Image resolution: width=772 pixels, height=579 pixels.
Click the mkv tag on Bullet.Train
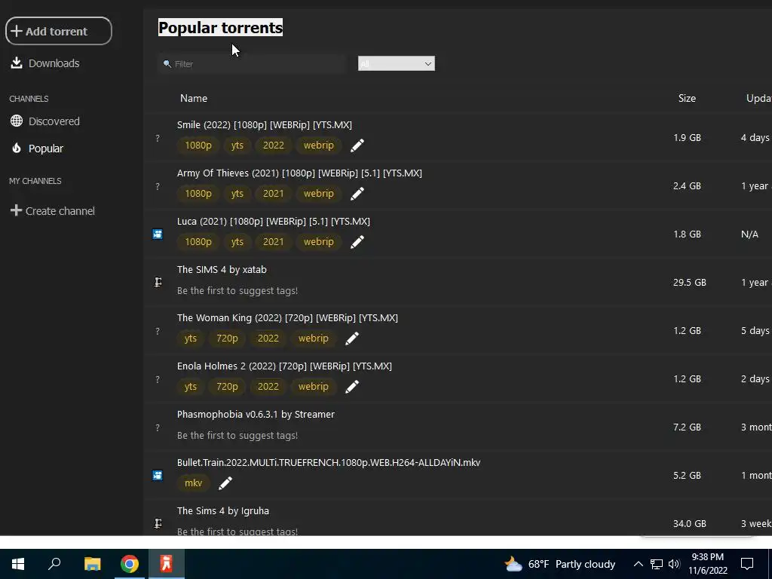(x=194, y=483)
